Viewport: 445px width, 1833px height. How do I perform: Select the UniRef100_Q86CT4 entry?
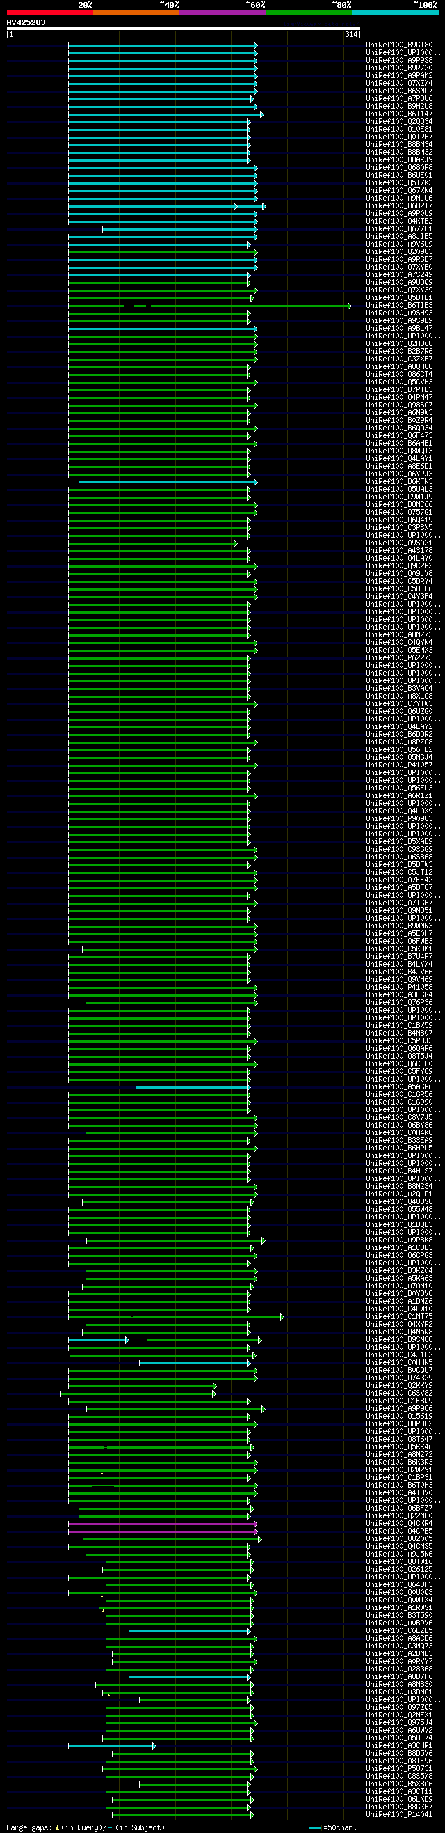(400, 375)
